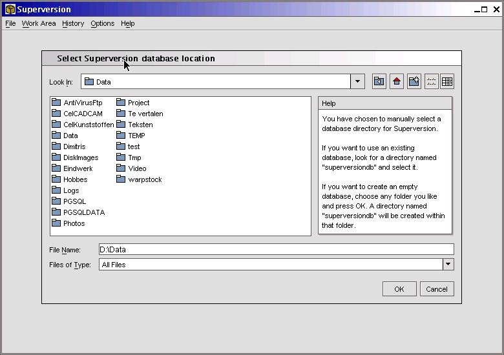Click the File Name input field
Screen dimensions: 504x355
[x=277, y=249]
